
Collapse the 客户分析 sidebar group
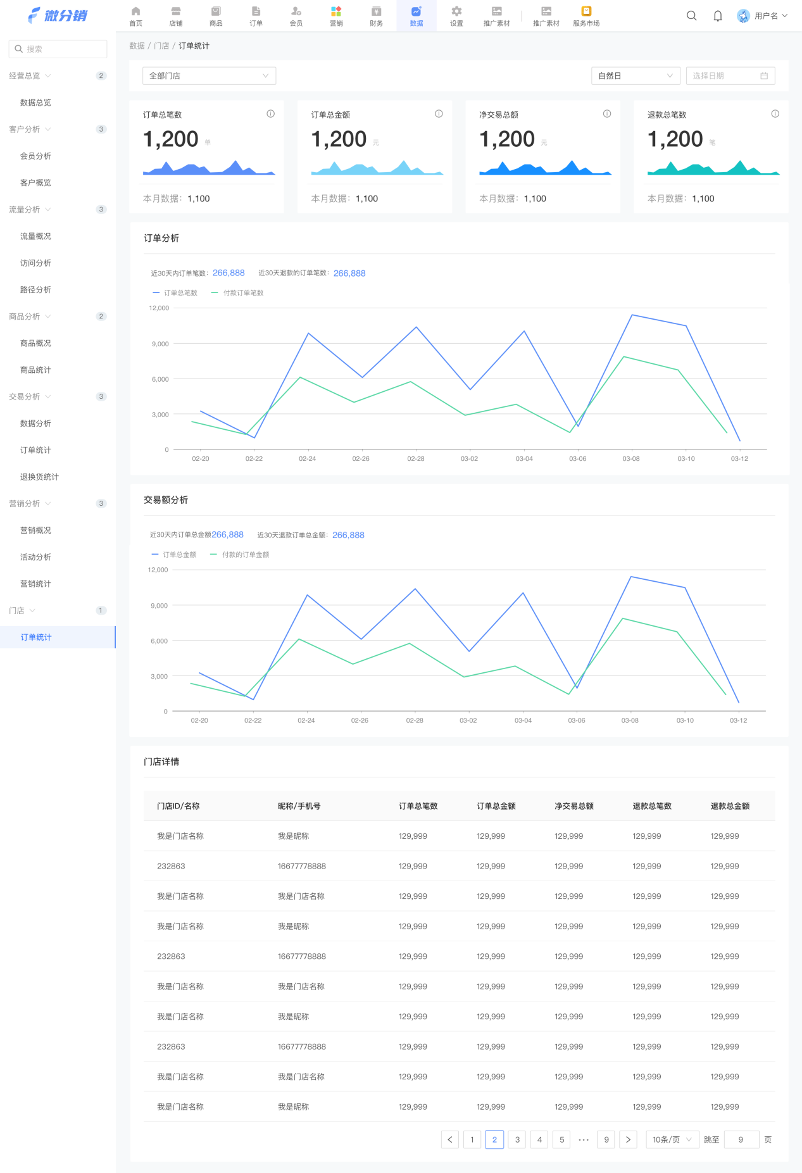(30, 129)
